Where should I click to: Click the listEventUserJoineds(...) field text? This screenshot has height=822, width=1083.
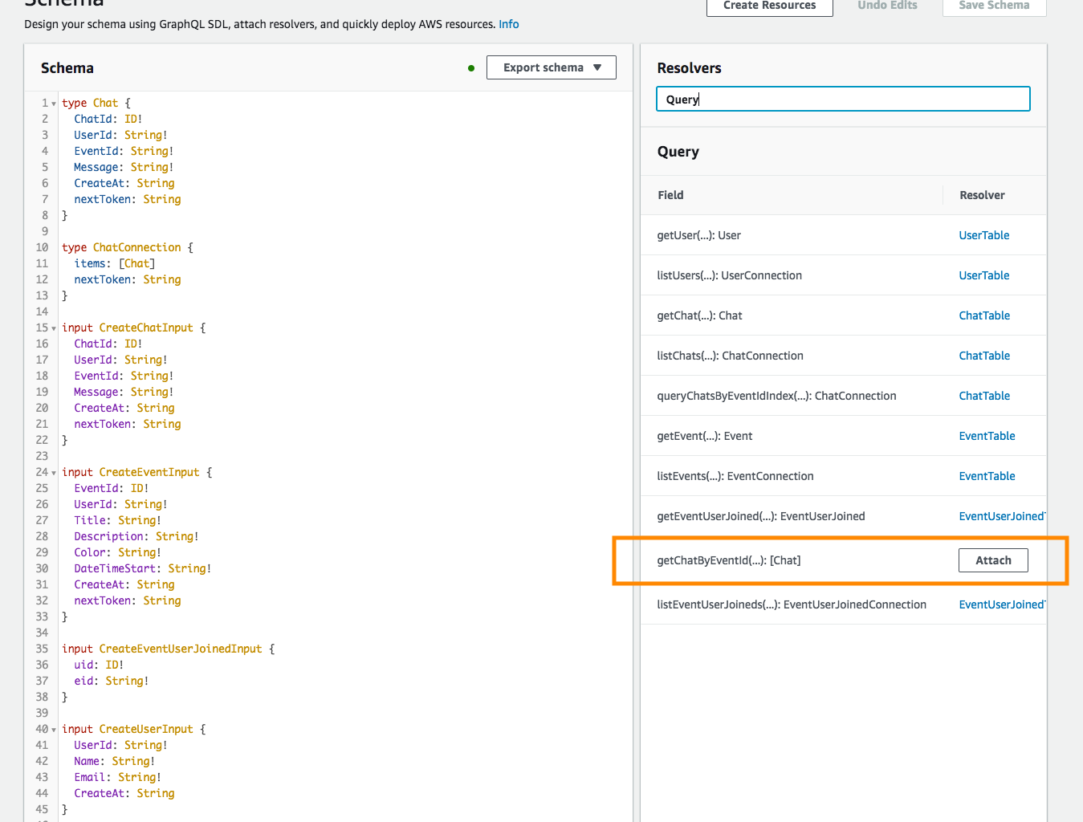(x=791, y=604)
